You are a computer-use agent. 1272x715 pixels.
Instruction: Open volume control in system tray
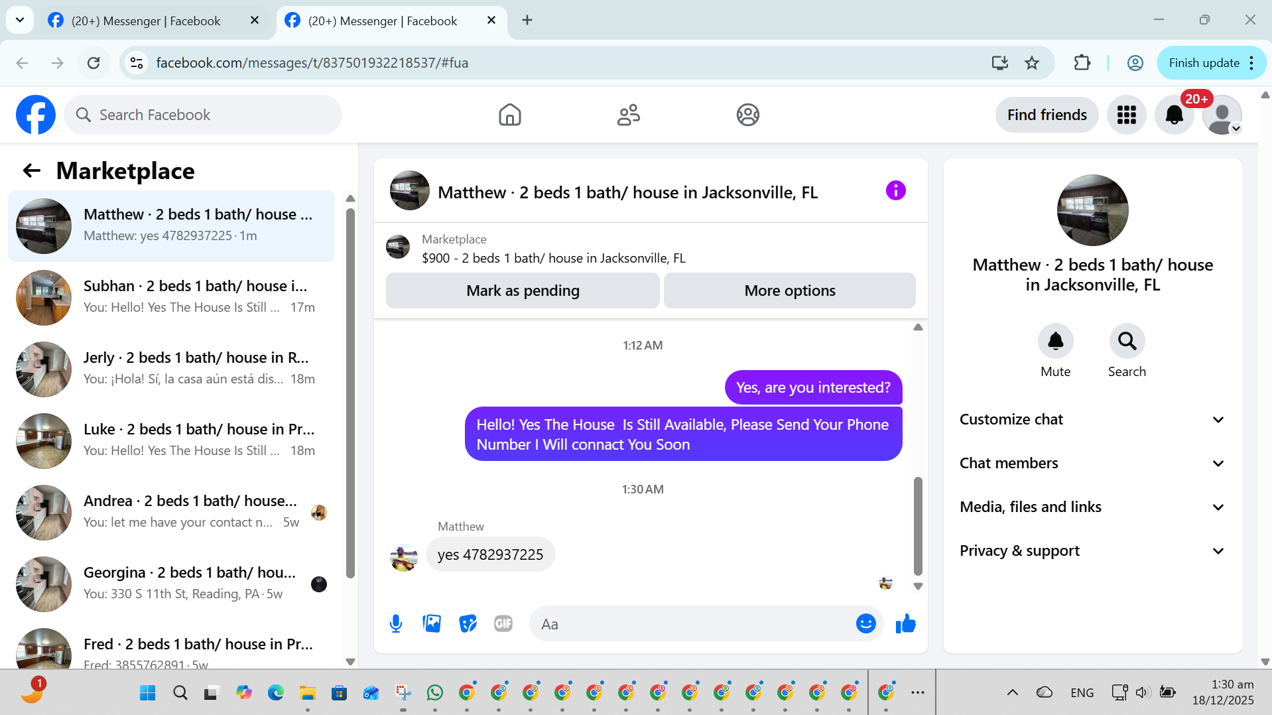(x=1142, y=692)
